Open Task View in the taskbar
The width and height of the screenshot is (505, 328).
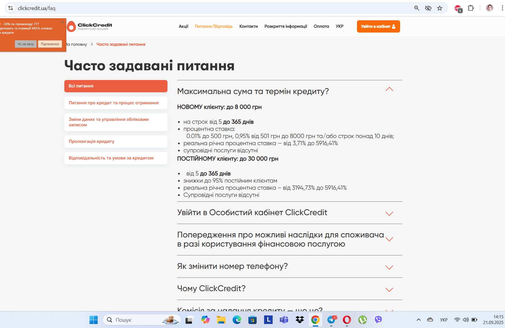(189, 320)
